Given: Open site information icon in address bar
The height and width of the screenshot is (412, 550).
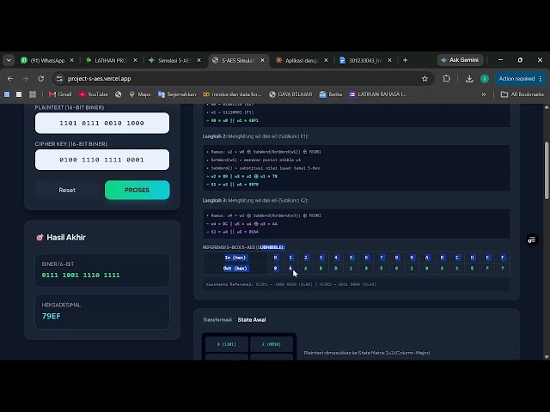Looking at the screenshot, I should tap(59, 79).
